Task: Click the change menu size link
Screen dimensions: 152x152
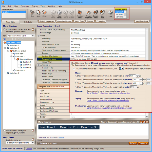Action: coord(61,138)
